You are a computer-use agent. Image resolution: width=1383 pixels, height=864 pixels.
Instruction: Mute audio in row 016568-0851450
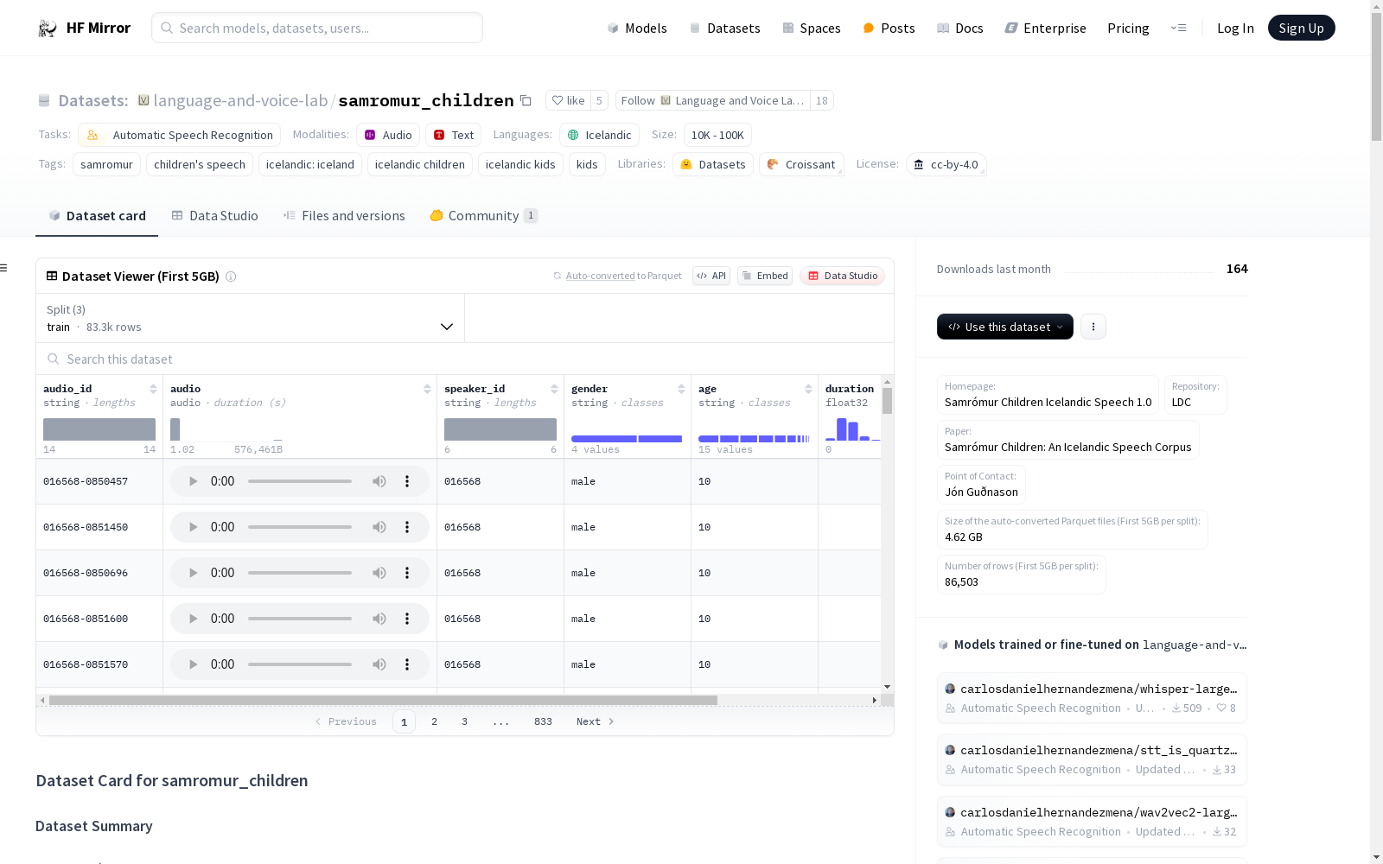coord(379,527)
